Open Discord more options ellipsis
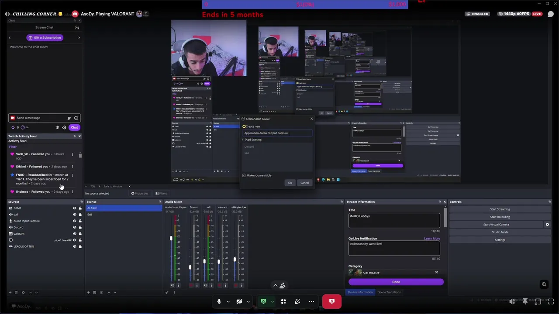The height and width of the screenshot is (314, 559). (x=311, y=301)
